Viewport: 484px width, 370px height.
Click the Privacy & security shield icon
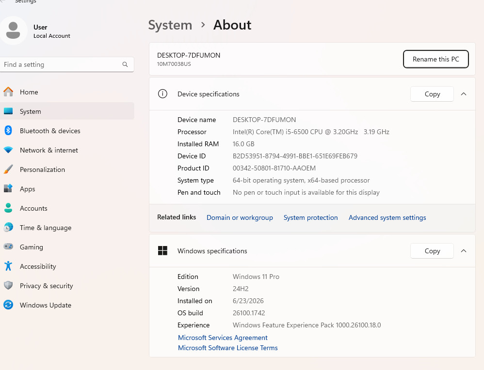8,286
